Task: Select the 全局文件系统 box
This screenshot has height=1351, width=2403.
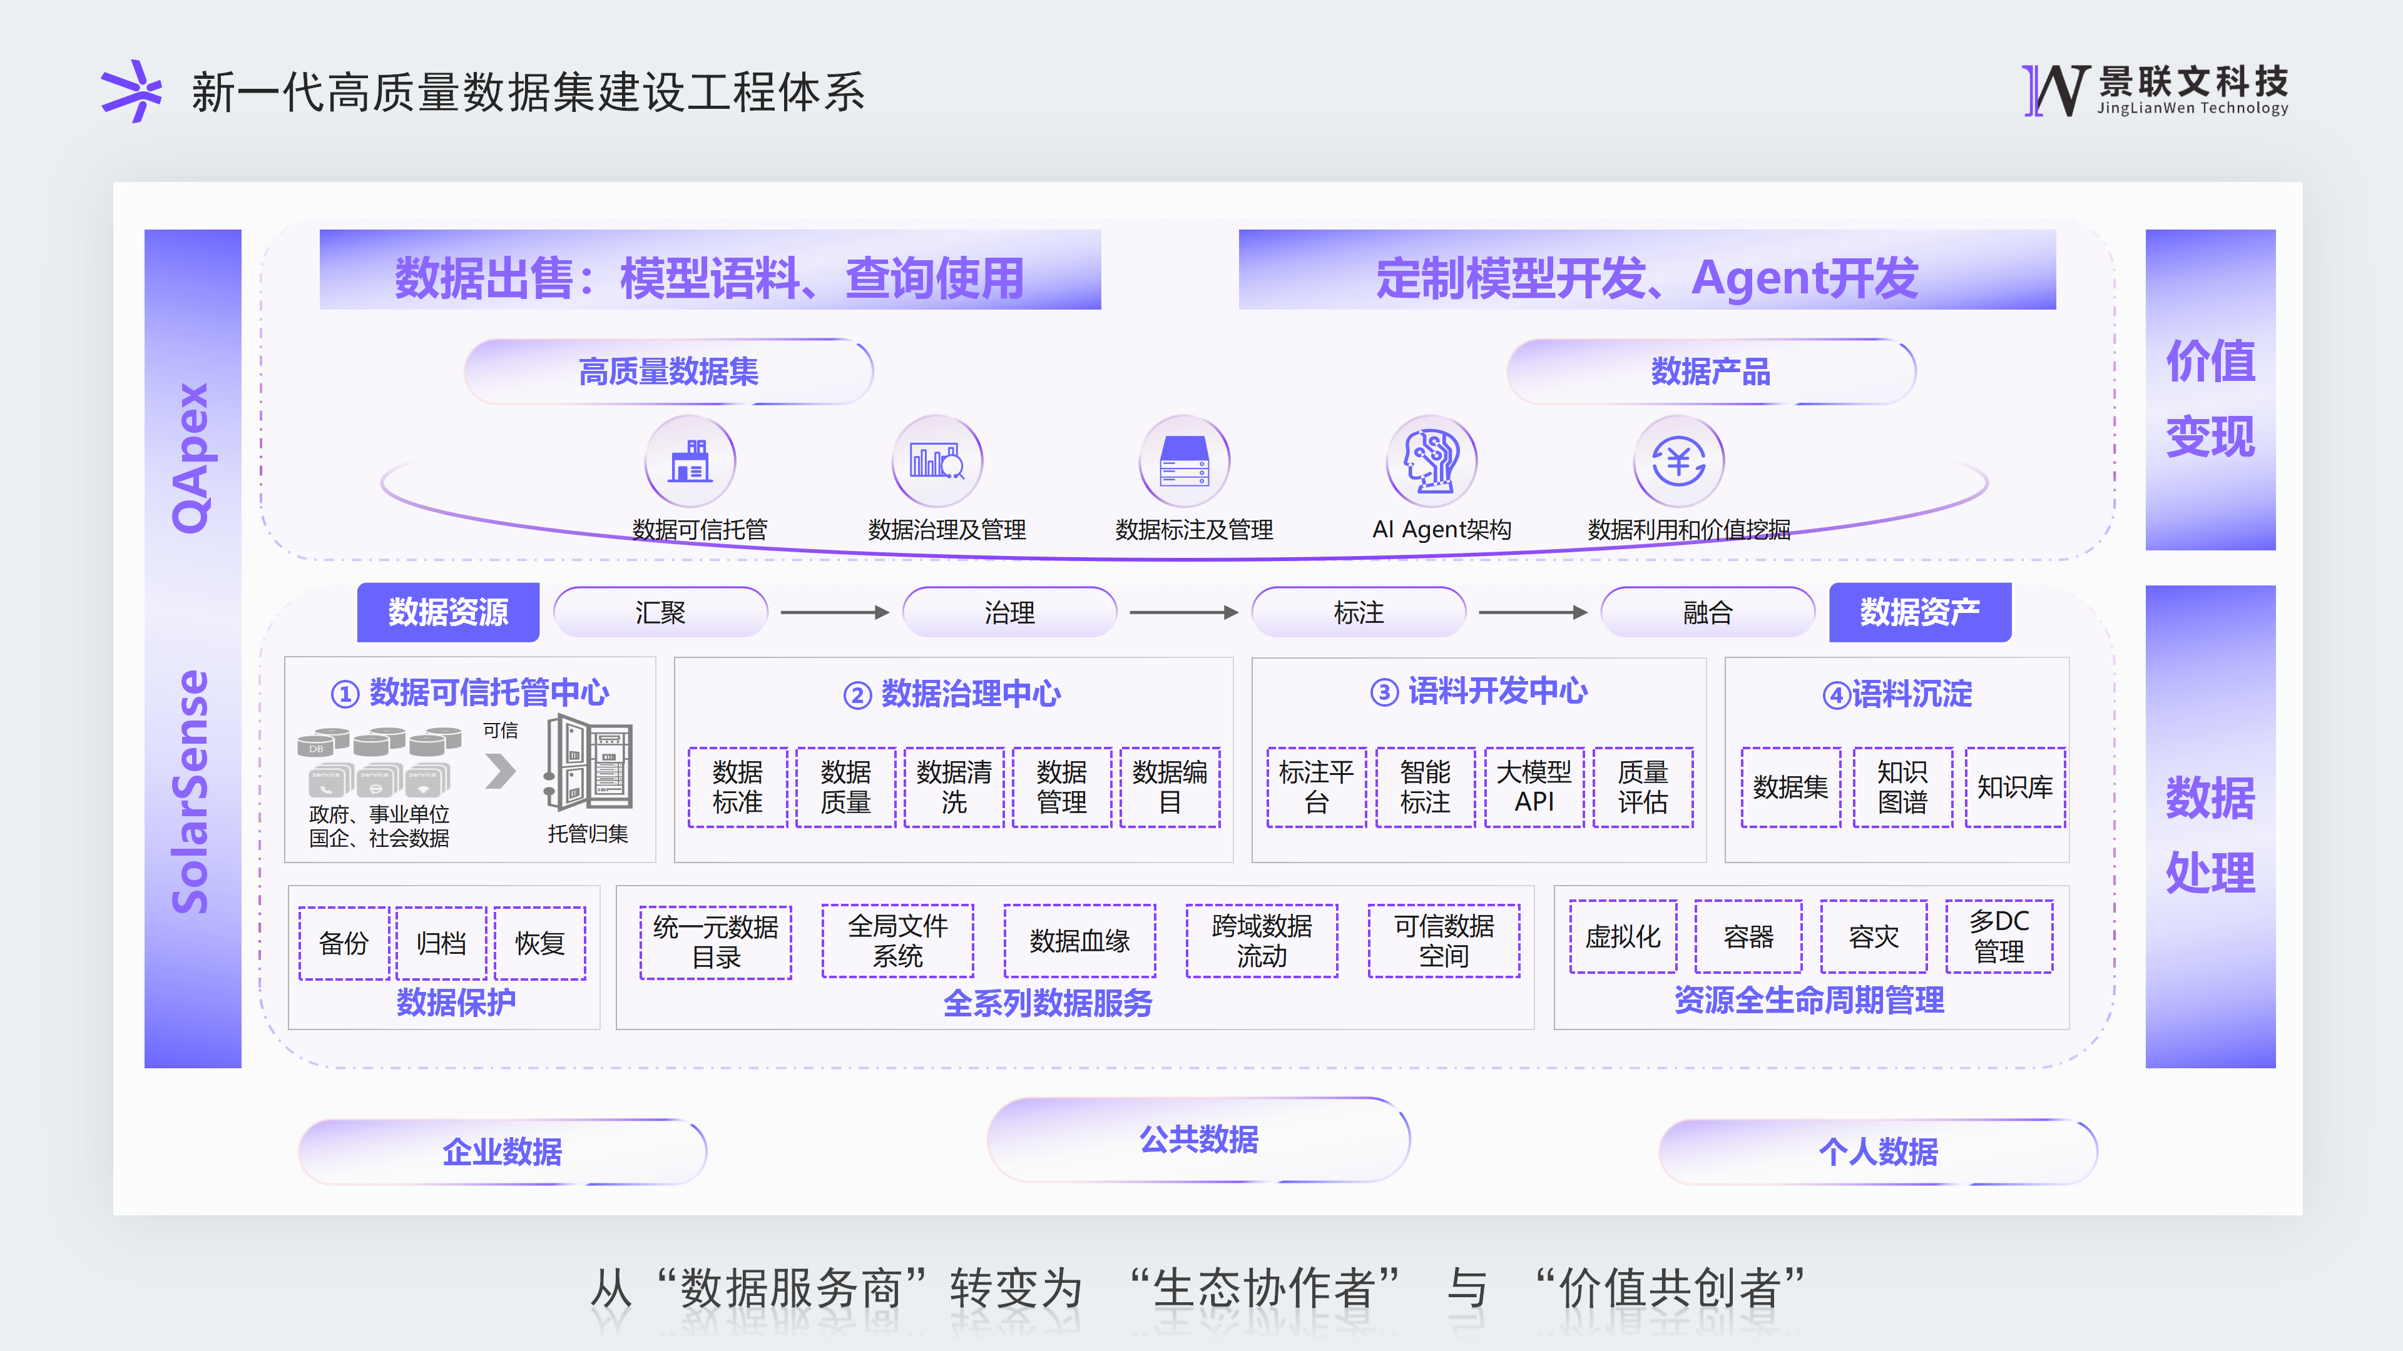Action: 897,941
